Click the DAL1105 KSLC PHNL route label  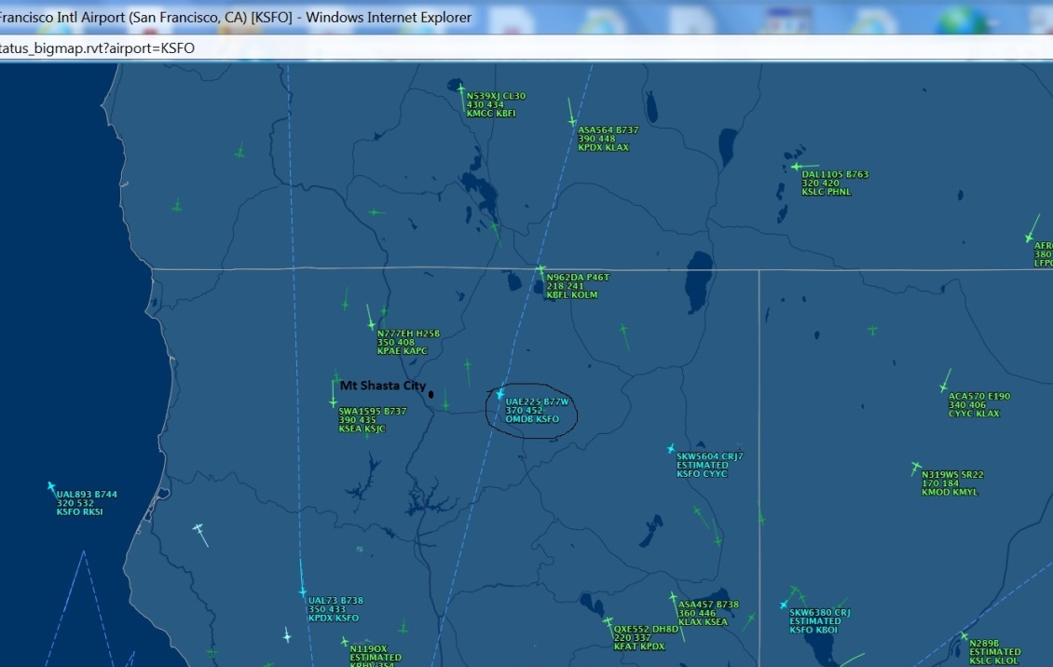(x=826, y=192)
